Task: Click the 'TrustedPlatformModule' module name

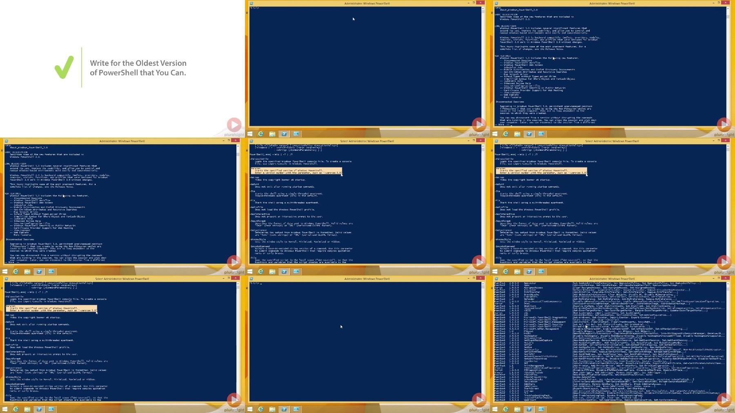Action: 538,397
